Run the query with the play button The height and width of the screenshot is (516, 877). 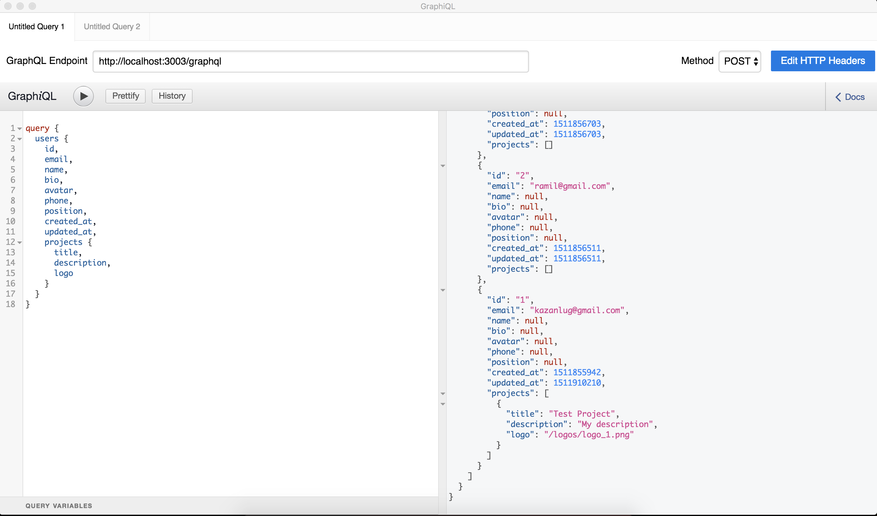(83, 96)
